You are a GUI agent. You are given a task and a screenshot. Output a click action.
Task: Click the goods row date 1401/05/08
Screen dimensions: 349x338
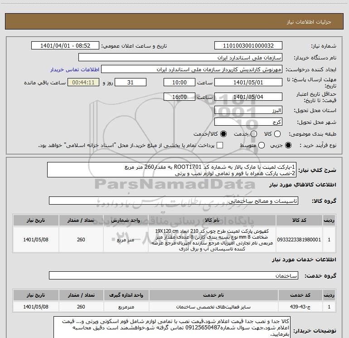click(x=36, y=240)
